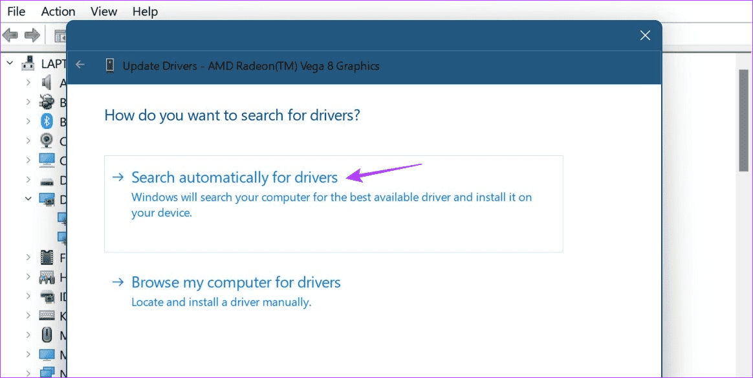Select the blue Bluetooth icon in the tree
Viewport: 753px width, 378px height.
pos(47,121)
